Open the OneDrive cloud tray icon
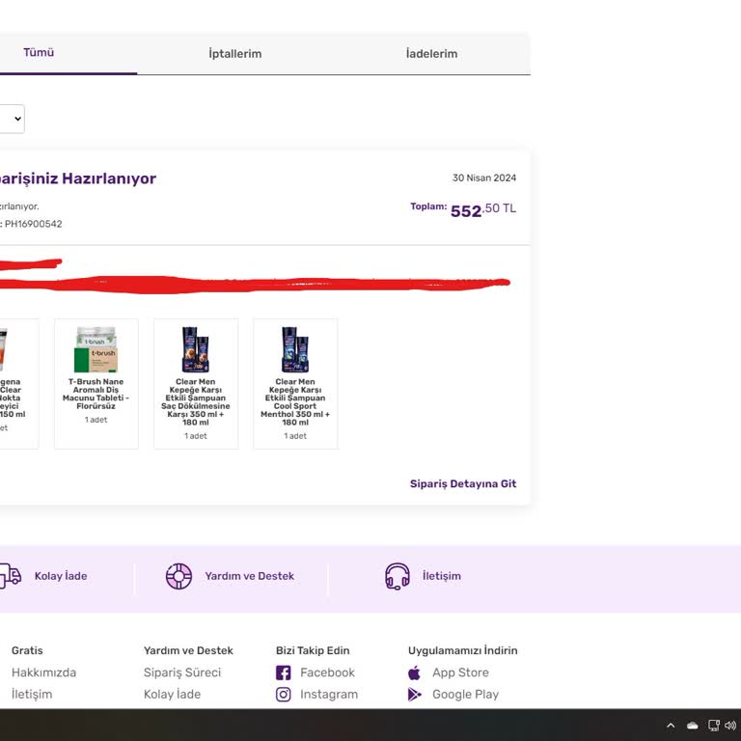This screenshot has width=741, height=741. coord(693,726)
